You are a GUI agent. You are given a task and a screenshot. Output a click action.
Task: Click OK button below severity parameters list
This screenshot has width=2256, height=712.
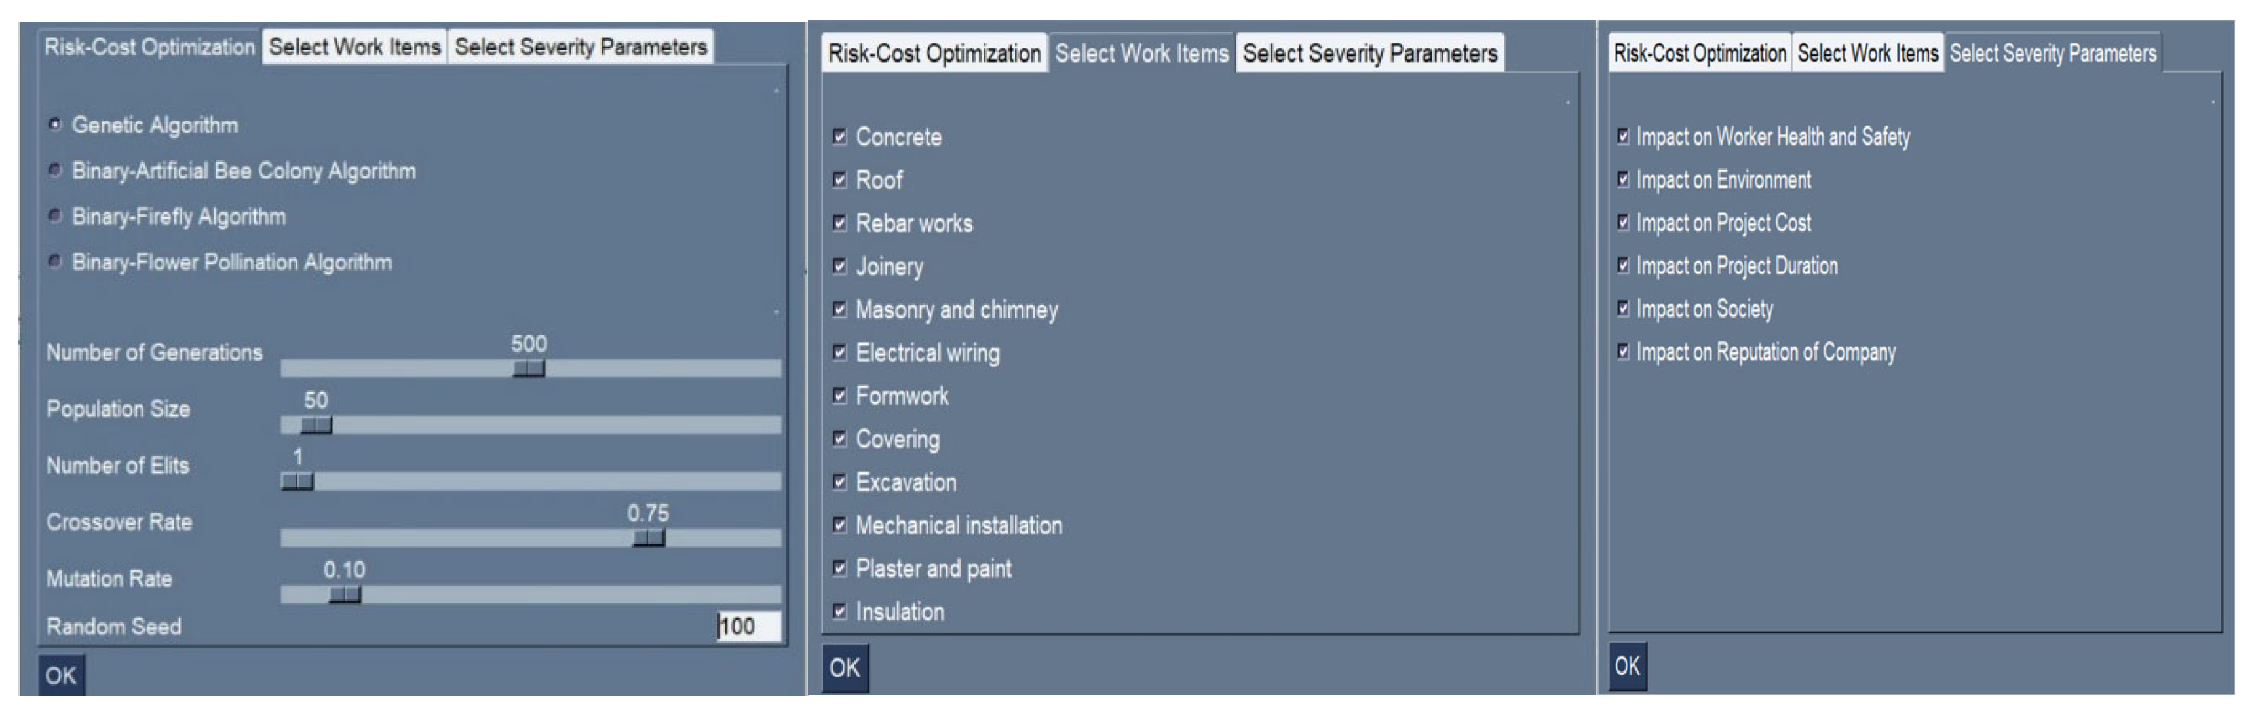(x=1626, y=666)
